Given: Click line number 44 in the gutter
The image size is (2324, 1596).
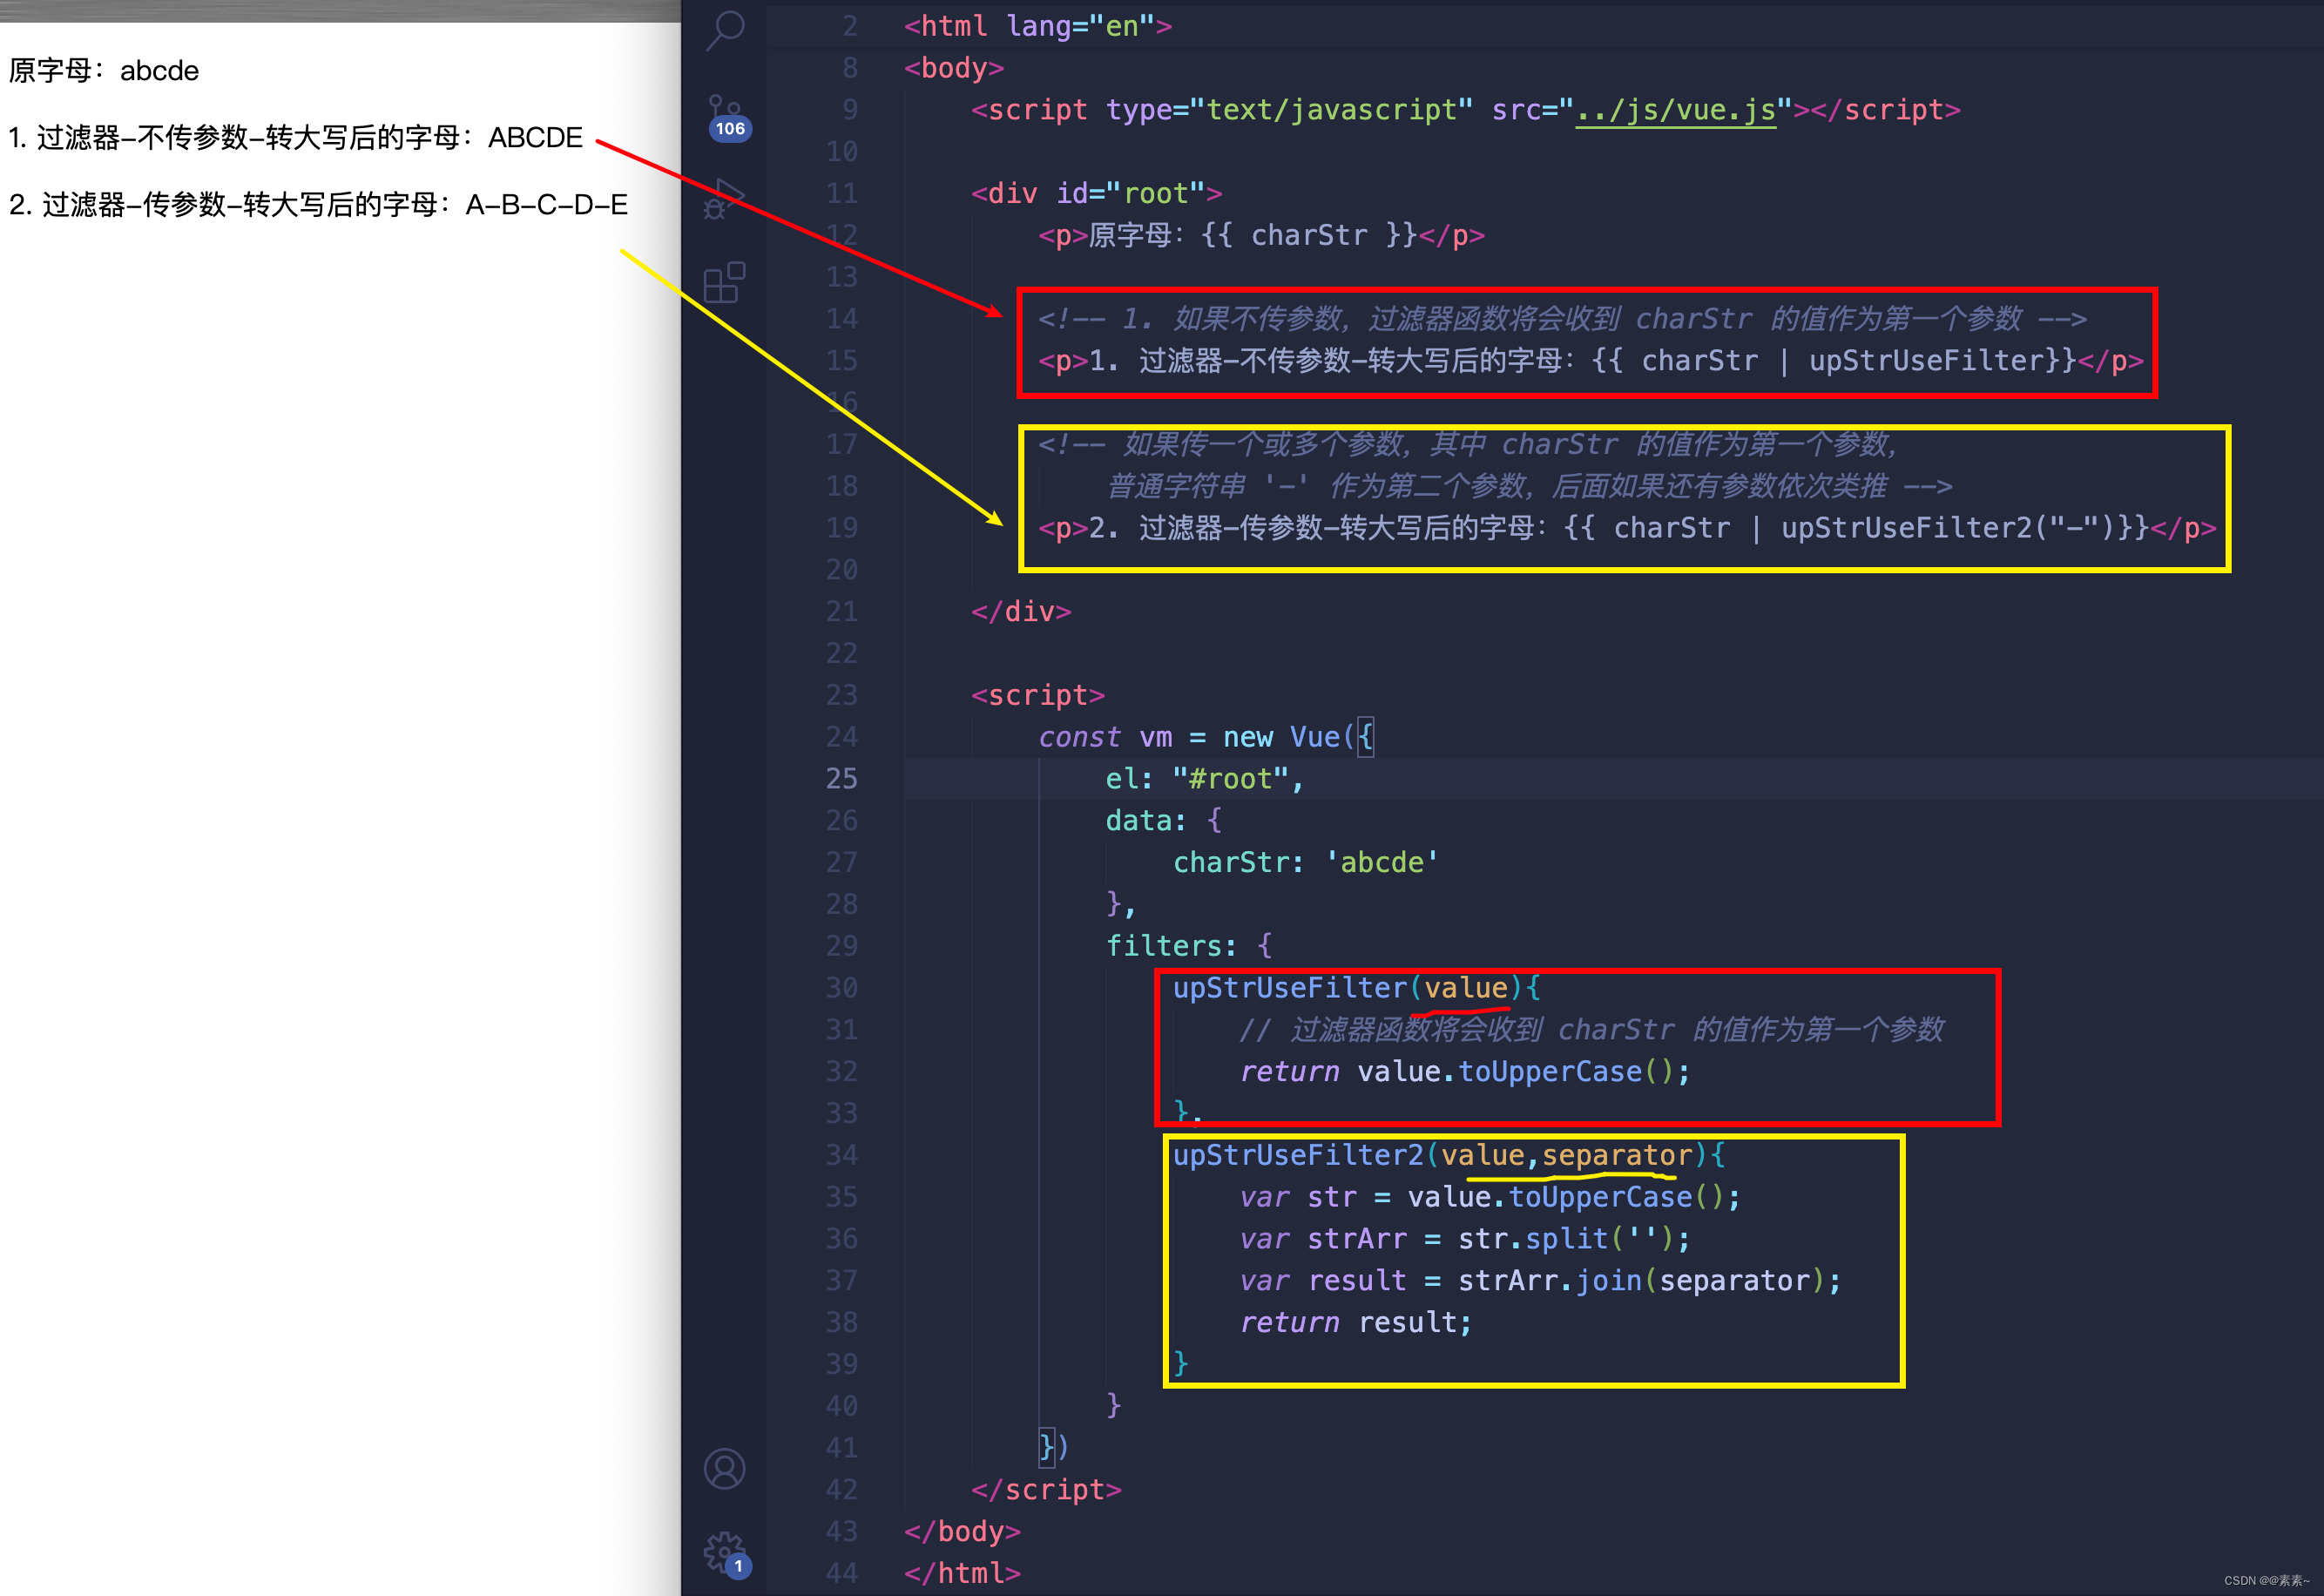Looking at the screenshot, I should (x=841, y=1573).
